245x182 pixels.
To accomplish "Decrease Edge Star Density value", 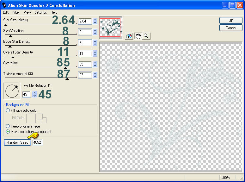I will [95, 44].
